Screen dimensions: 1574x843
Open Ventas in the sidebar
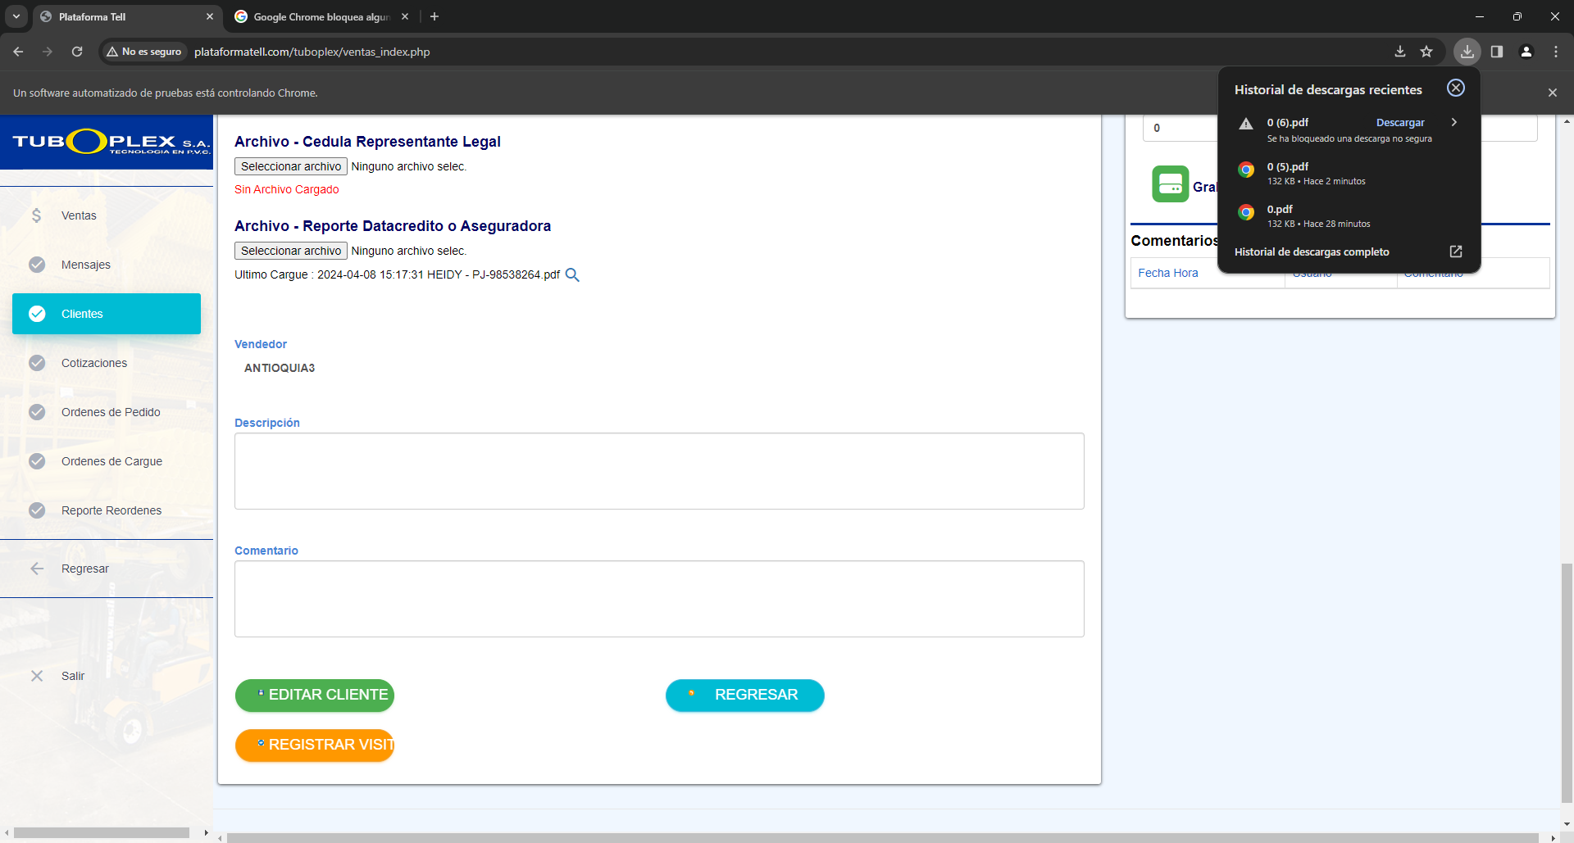tap(79, 215)
